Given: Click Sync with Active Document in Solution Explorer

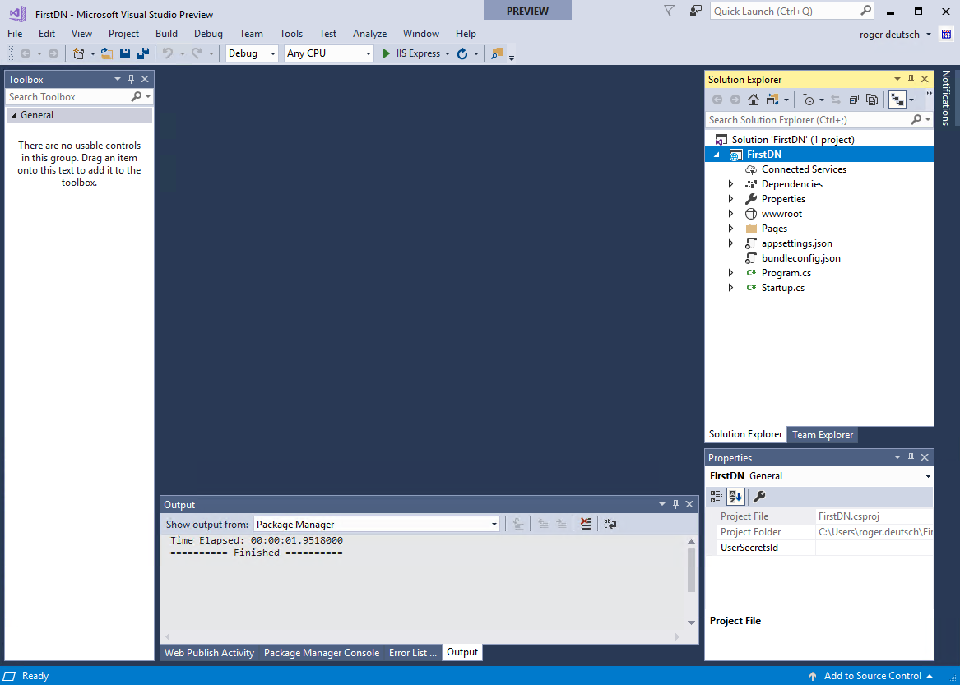Looking at the screenshot, I should pos(836,100).
